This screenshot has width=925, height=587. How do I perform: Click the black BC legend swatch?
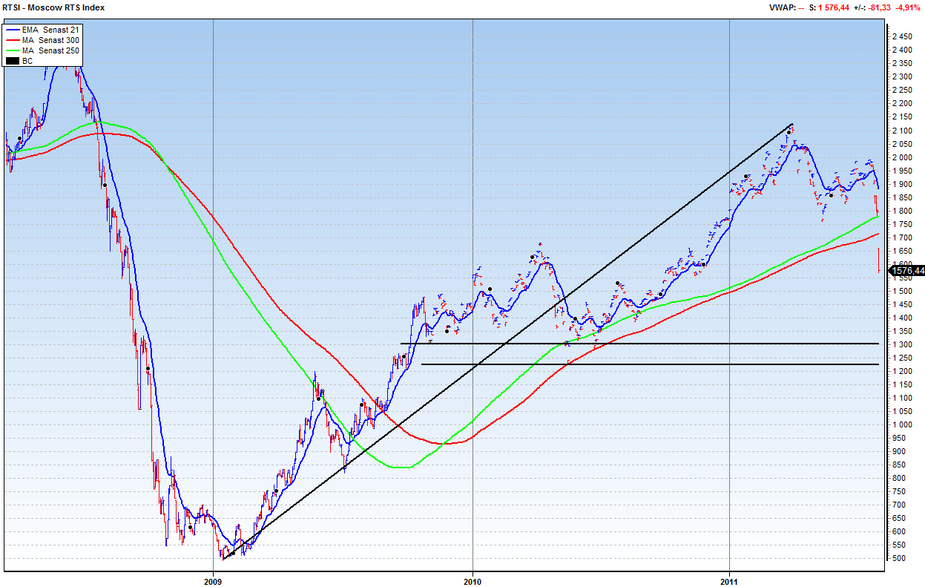point(12,61)
